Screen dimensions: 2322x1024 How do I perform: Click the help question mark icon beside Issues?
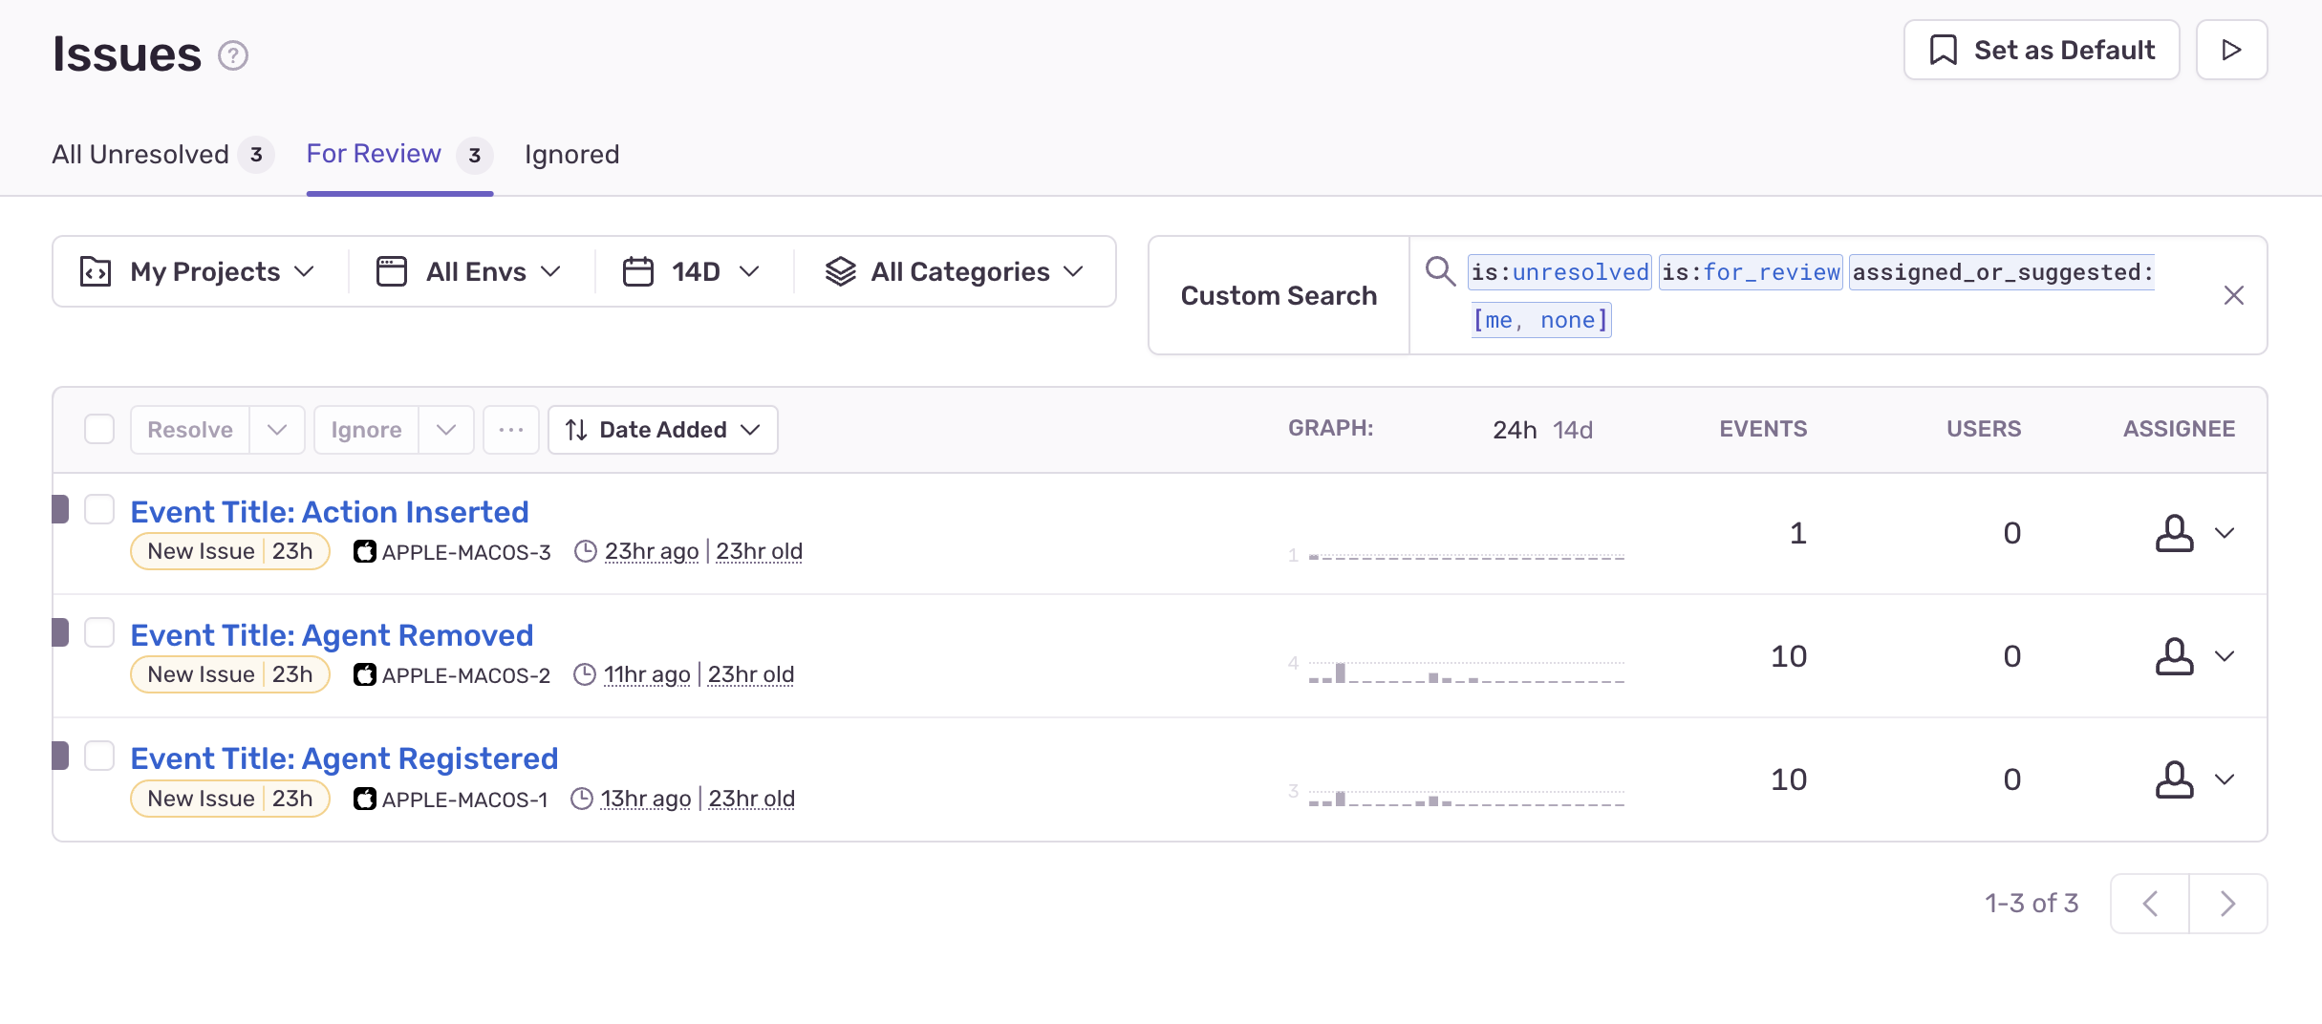[232, 55]
